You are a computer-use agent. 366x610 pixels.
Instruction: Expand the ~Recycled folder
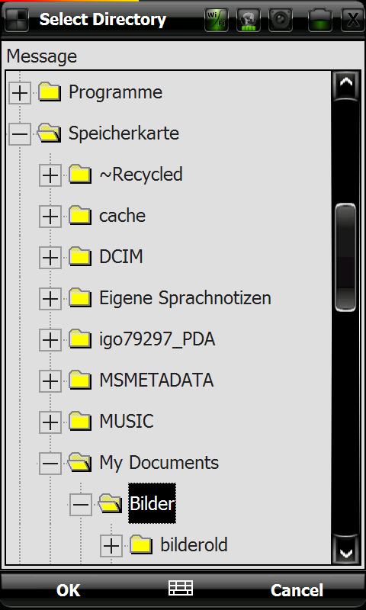click(50, 175)
